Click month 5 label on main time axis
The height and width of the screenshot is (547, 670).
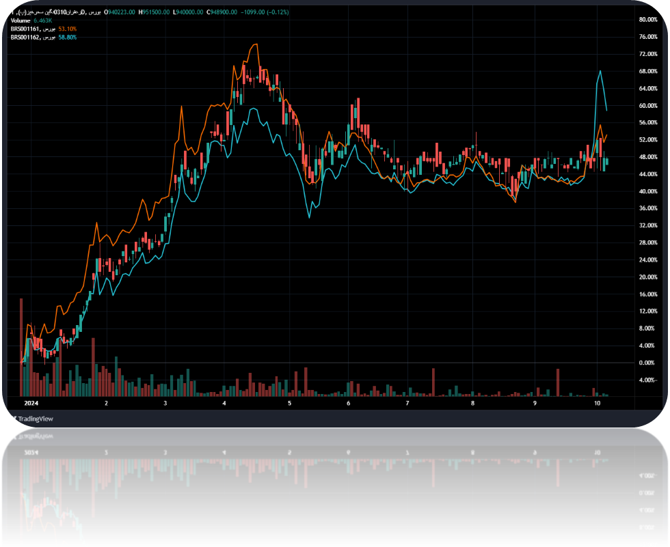289,404
